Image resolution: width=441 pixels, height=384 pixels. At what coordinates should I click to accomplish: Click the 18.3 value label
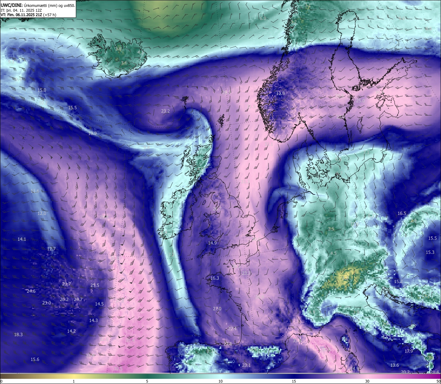pos(18,334)
